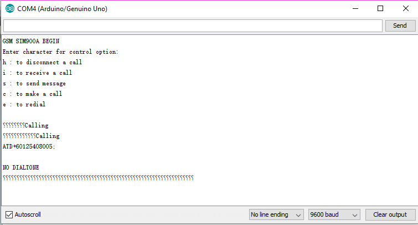
Task: Clear output of the serial monitor
Action: [x=390, y=214]
